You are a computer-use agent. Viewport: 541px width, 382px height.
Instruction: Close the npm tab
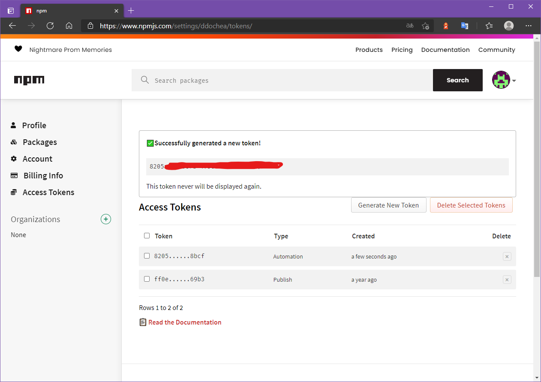coord(116,11)
